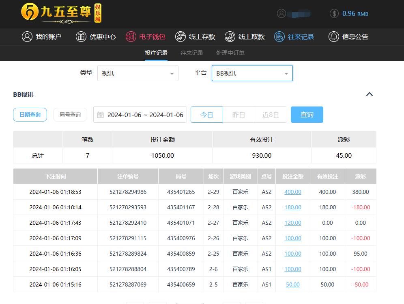Open the 线上存款 deposit icon
Screen dimensions: 404x304
[181, 37]
